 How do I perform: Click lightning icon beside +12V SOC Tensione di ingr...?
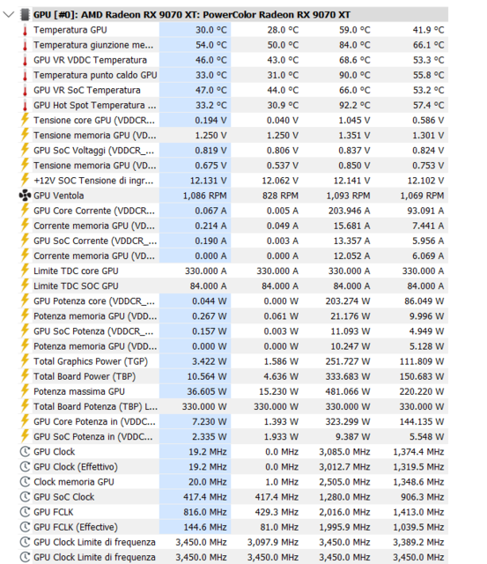pyautogui.click(x=25, y=180)
